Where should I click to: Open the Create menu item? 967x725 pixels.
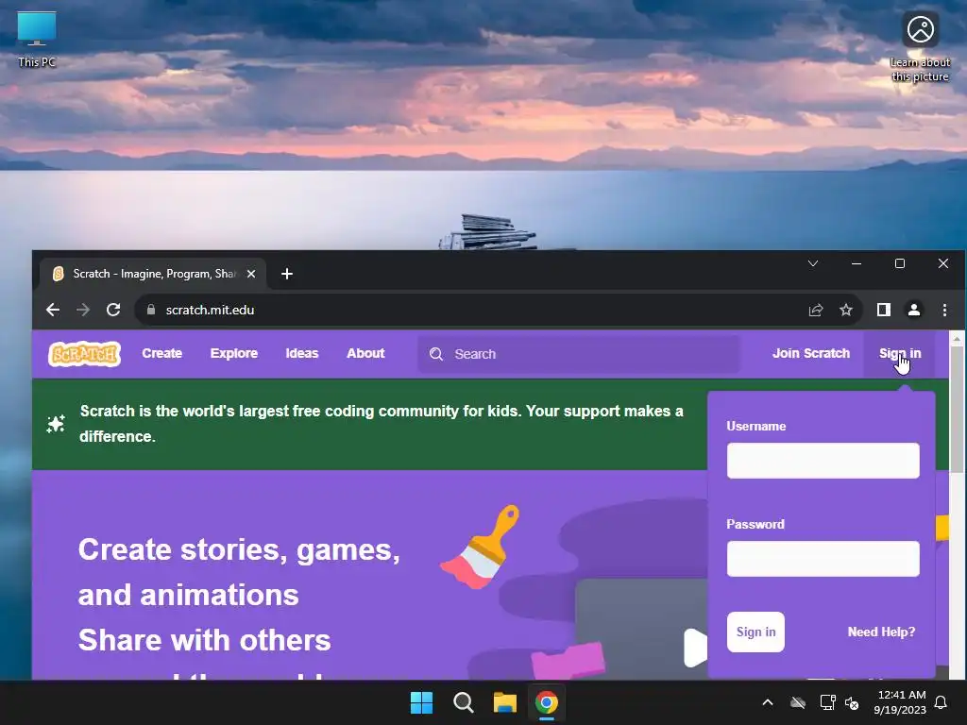click(162, 353)
